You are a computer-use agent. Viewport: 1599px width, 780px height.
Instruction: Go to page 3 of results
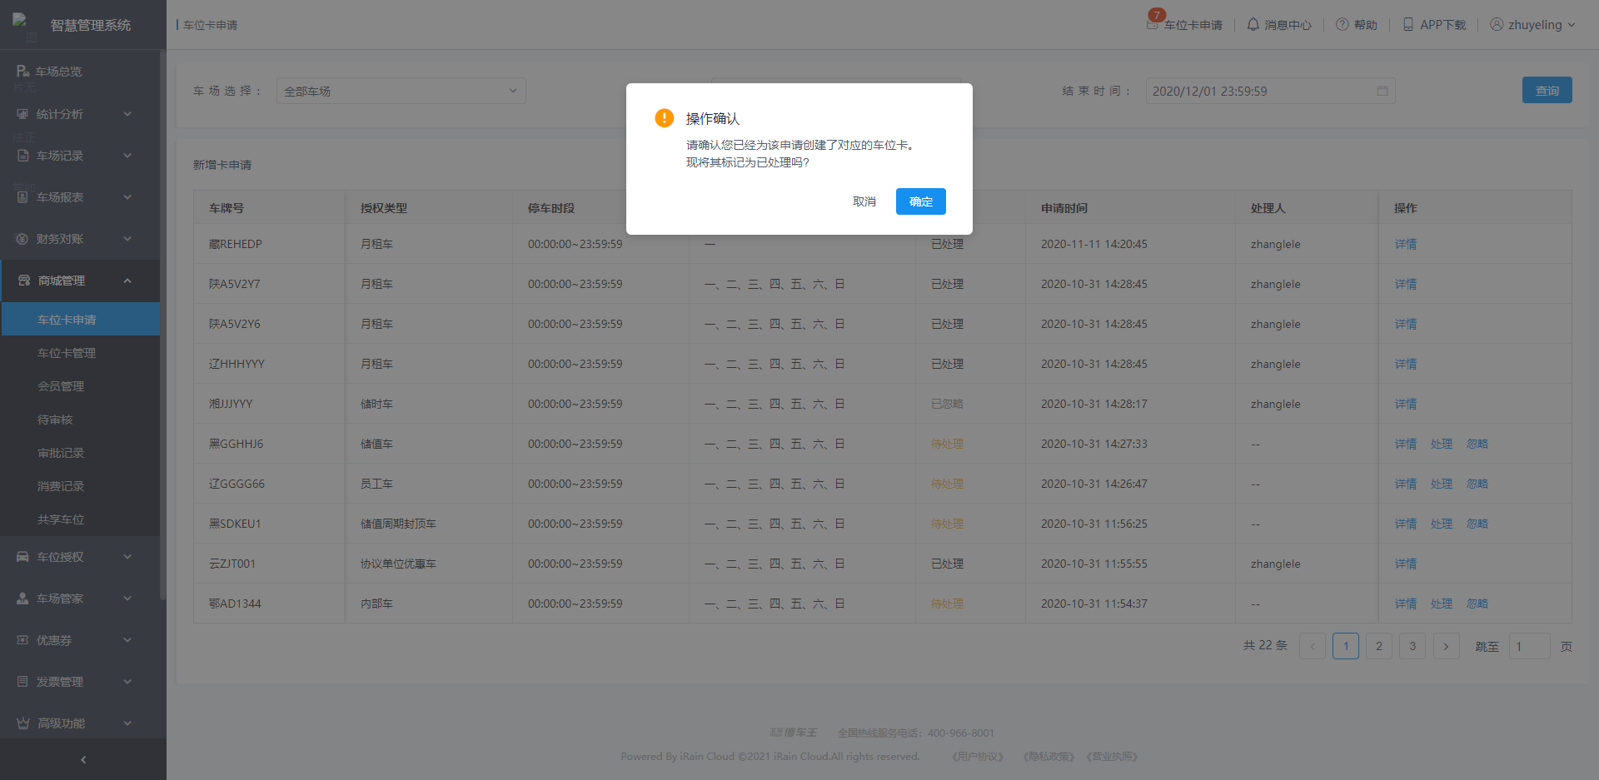[x=1412, y=646]
